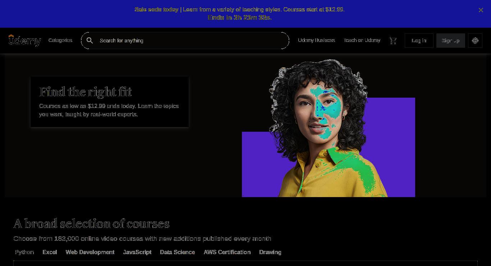Click the Log in button
This screenshot has width=491, height=266.
click(419, 41)
